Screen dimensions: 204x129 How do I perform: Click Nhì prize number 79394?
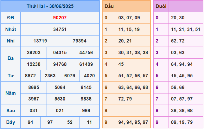(80, 41)
